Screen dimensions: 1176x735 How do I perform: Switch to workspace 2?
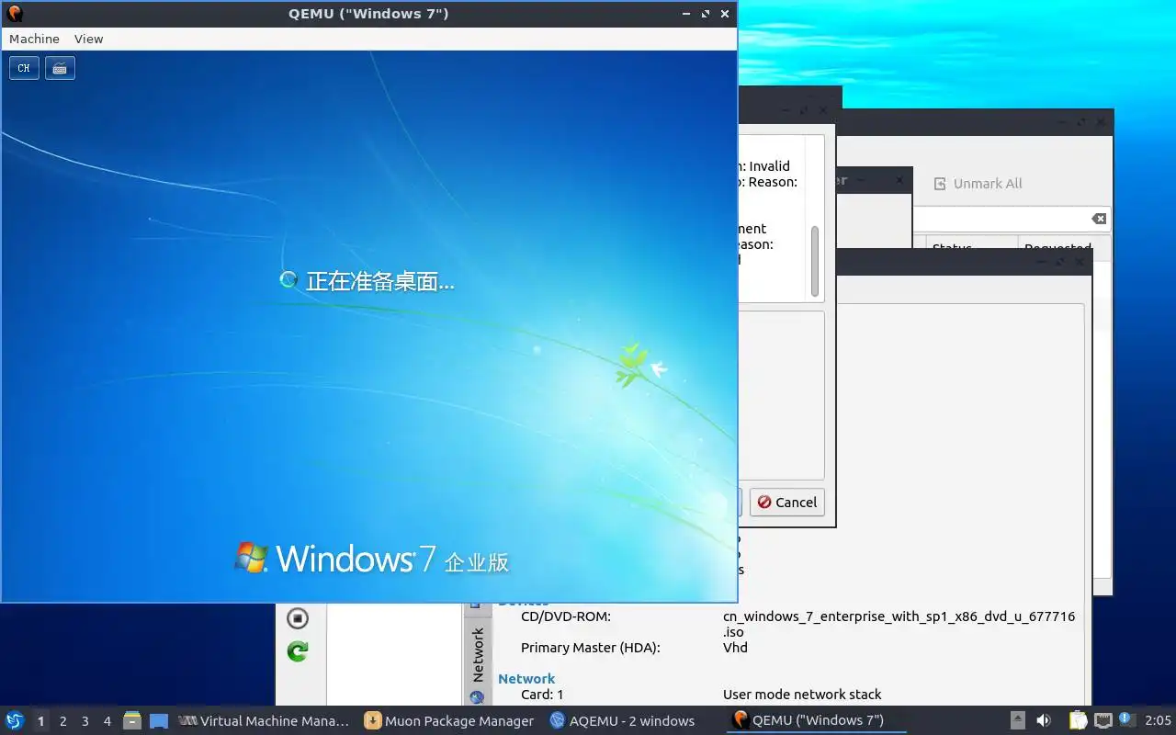coord(62,721)
